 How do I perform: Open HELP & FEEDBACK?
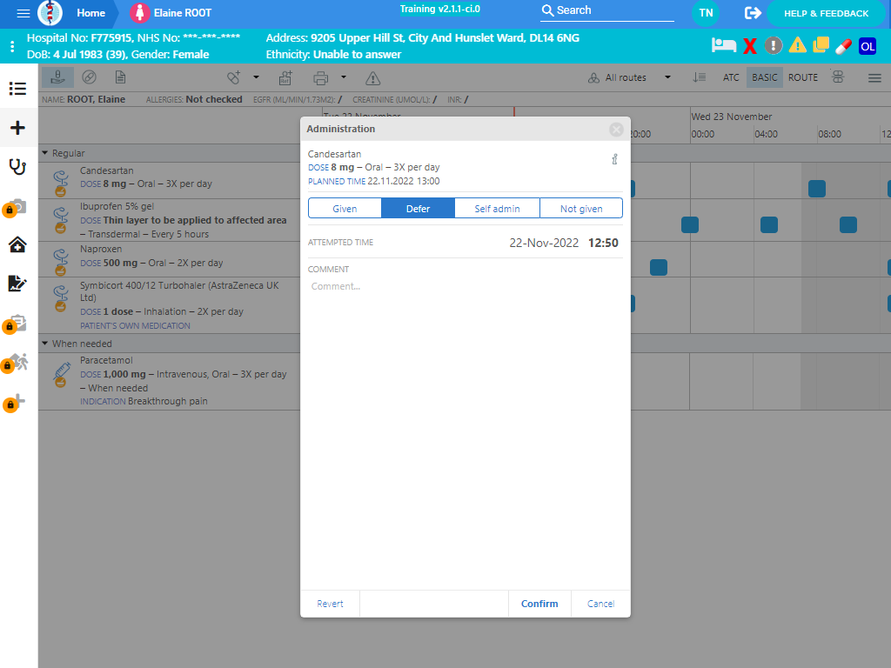click(x=827, y=13)
